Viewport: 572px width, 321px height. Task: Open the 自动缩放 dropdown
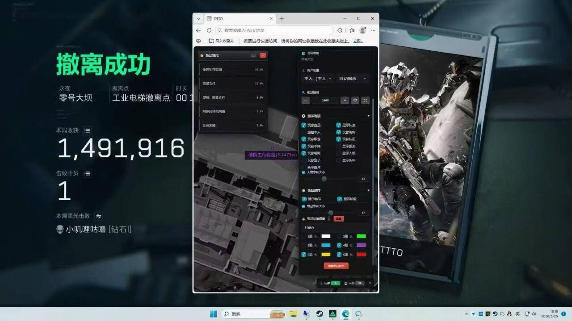pyautogui.click(x=353, y=78)
